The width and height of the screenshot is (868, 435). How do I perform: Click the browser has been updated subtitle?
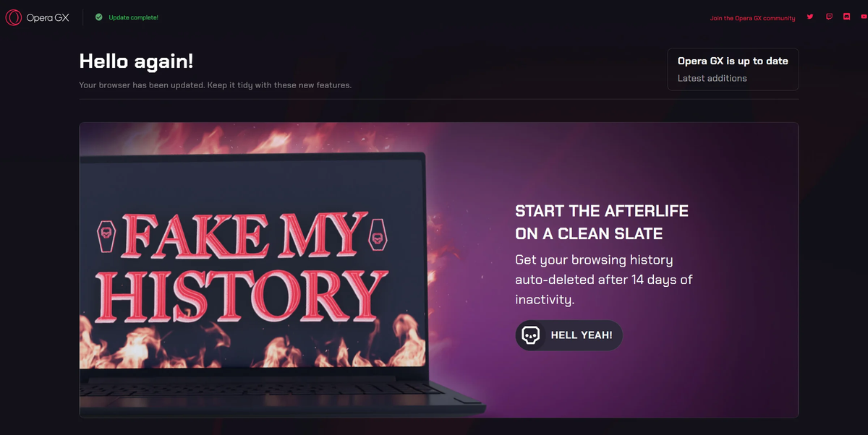click(215, 85)
